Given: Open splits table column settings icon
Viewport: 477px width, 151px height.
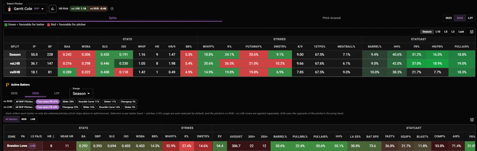Looking at the screenshot, I should point(471,32).
